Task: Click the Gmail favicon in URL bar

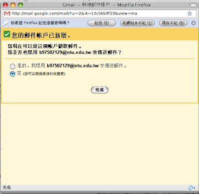Action: tap(7, 13)
